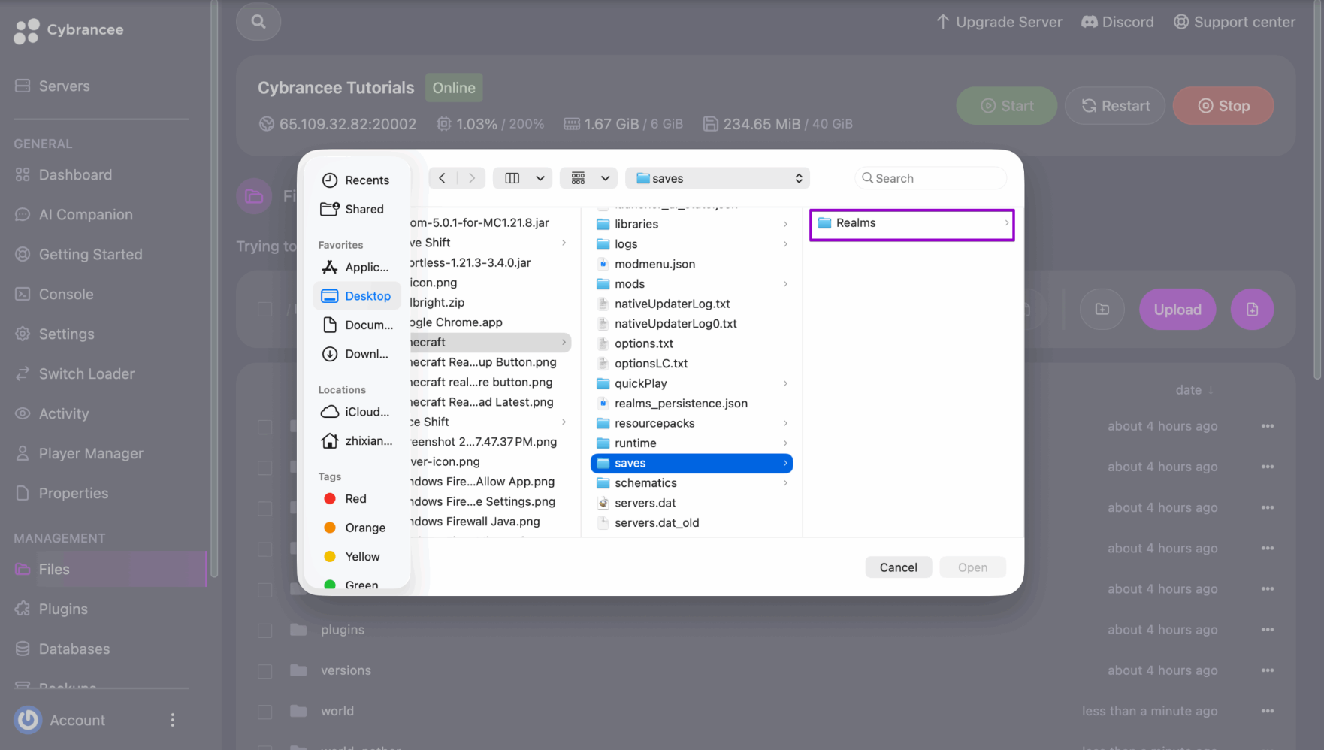Click the new folder icon button
The image size is (1324, 750).
pyautogui.click(x=1102, y=310)
